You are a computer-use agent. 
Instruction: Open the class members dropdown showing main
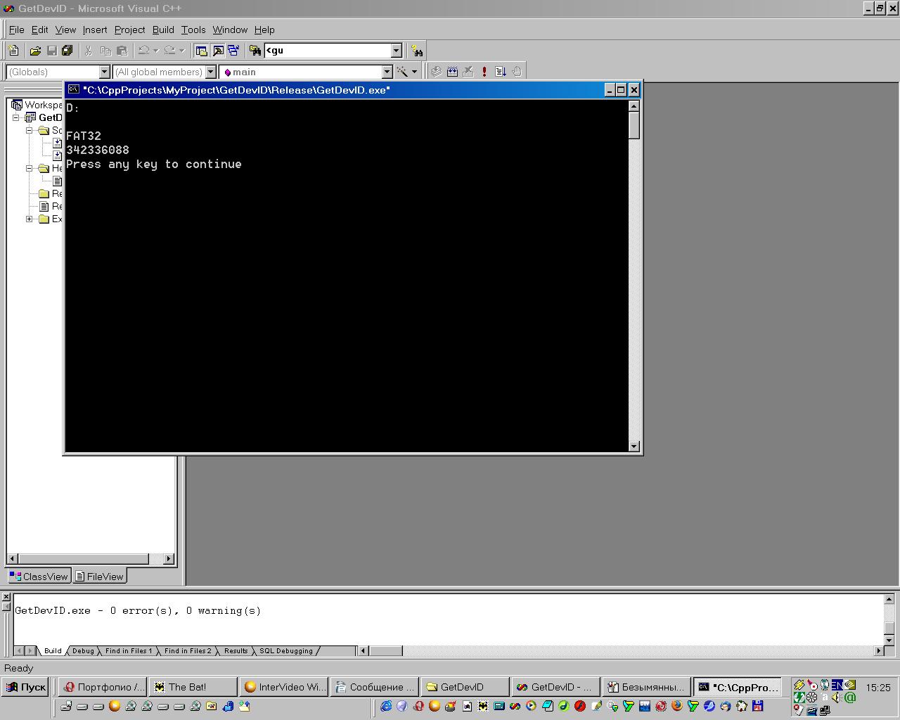pos(387,72)
